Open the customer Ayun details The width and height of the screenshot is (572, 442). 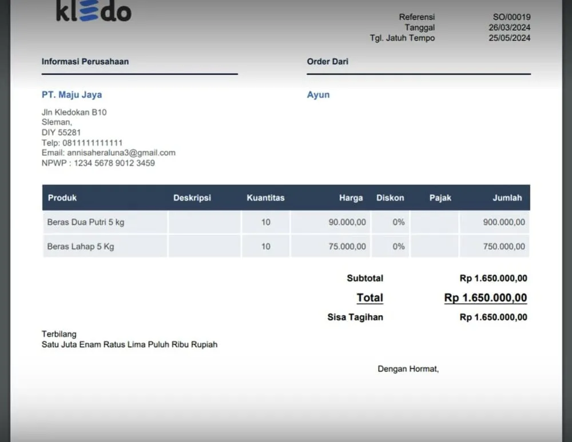318,95
